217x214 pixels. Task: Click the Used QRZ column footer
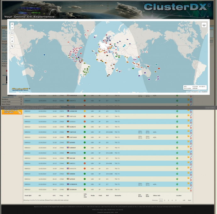(28, 195)
